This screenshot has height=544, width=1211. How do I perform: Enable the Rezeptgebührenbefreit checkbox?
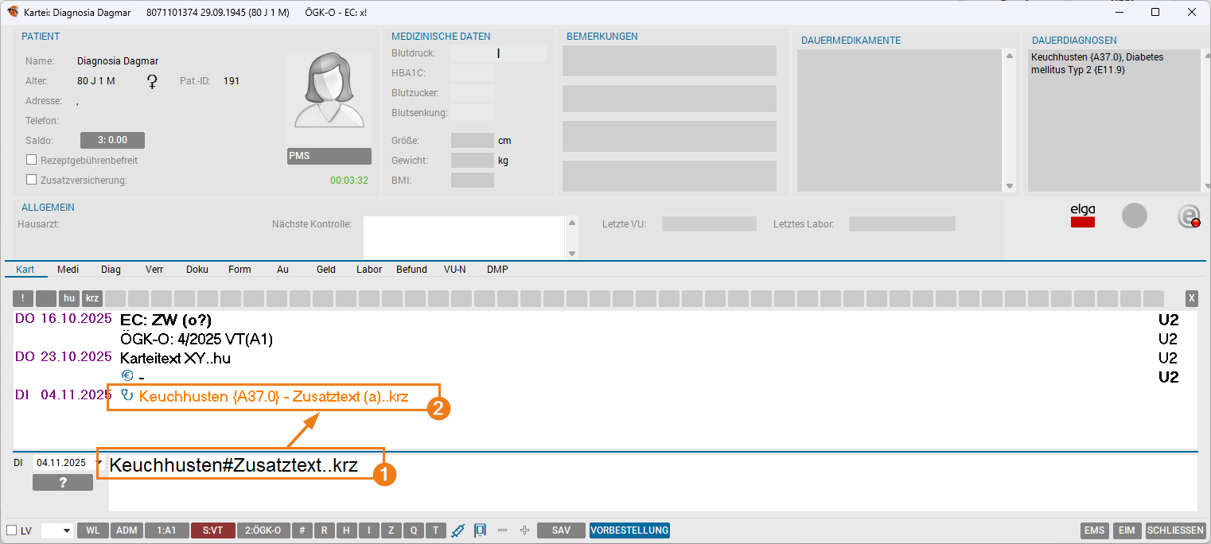(32, 160)
